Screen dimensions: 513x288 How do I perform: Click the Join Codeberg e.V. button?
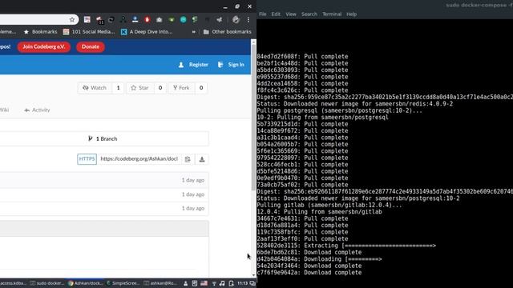tap(44, 46)
